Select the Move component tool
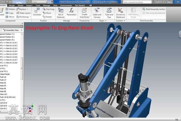Image resolution: width=181 pixels, height=121 pixels. click(47, 13)
